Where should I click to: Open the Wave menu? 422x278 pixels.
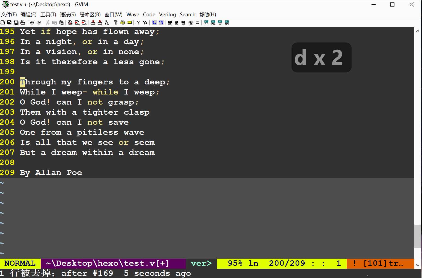pos(133,15)
